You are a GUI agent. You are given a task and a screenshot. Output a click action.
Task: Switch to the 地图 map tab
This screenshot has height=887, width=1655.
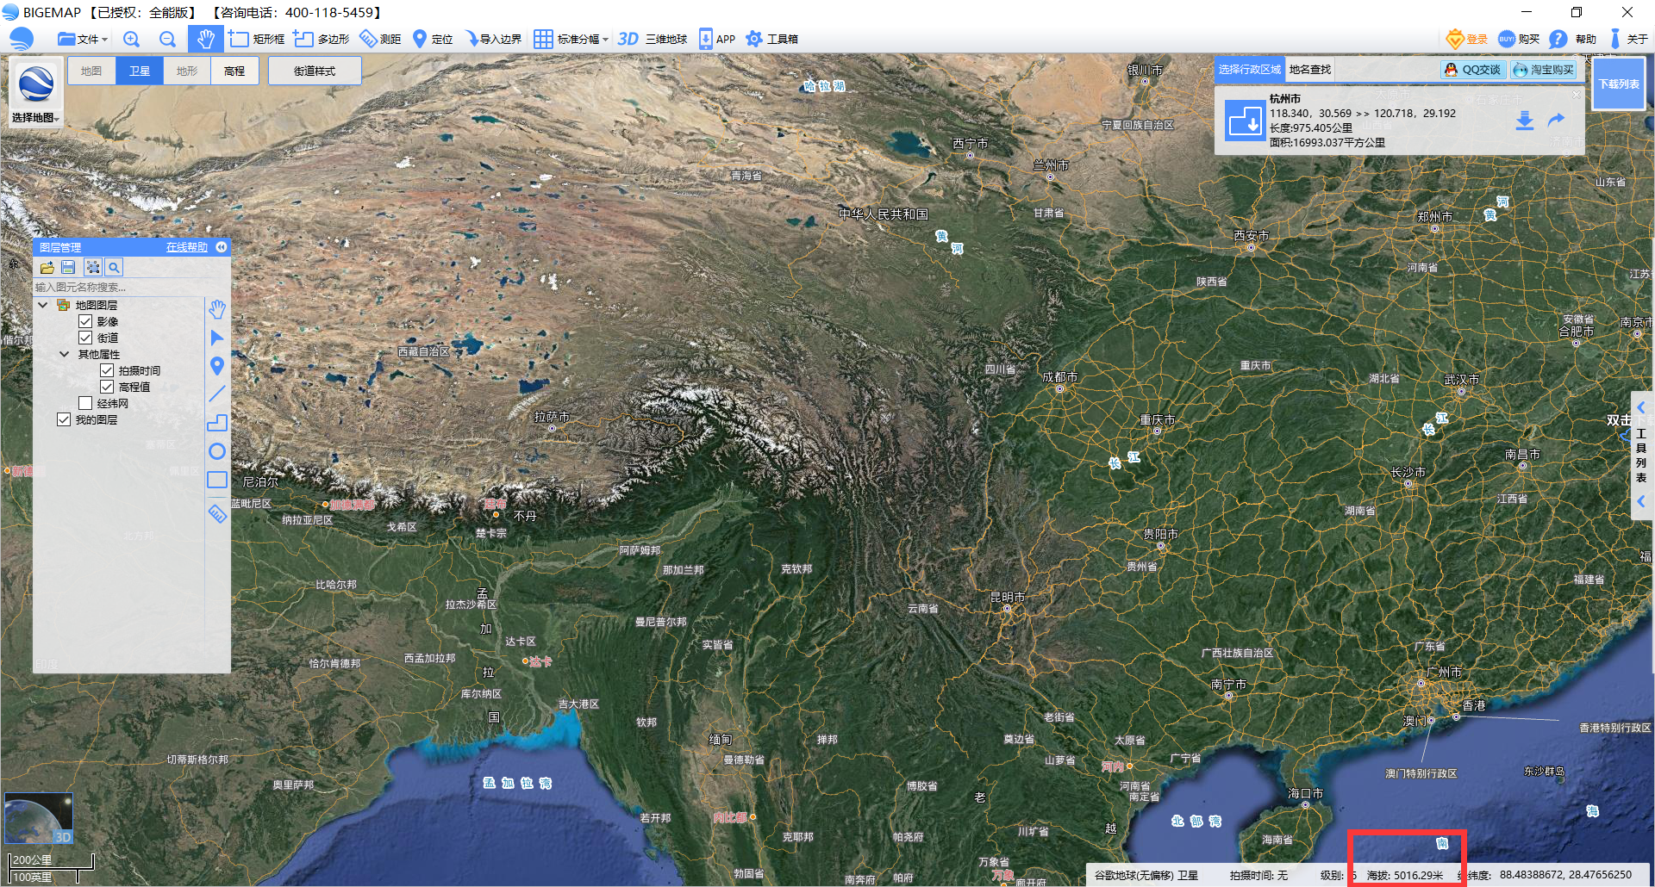coord(91,71)
